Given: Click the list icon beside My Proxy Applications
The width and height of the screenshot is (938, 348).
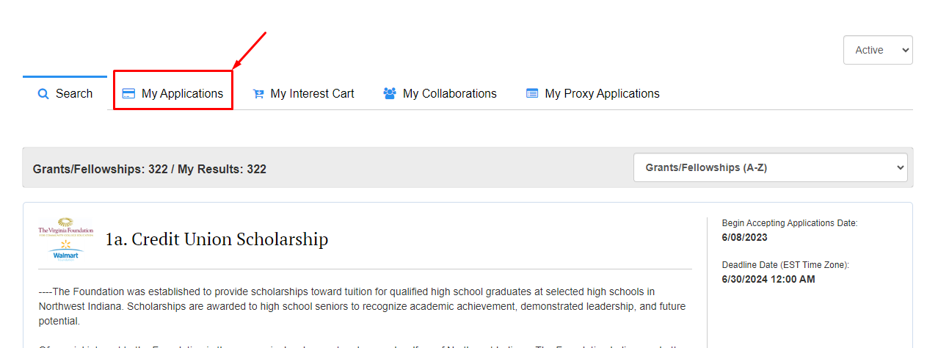Looking at the screenshot, I should (532, 94).
